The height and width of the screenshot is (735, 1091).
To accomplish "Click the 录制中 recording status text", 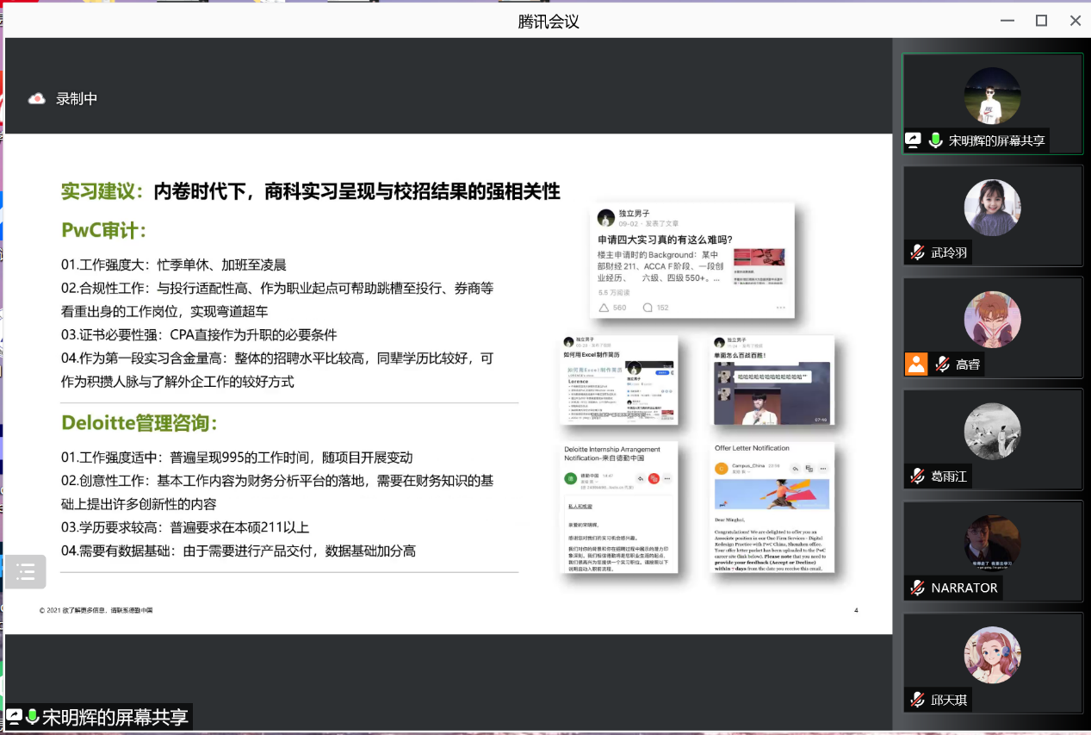I will click(x=77, y=99).
